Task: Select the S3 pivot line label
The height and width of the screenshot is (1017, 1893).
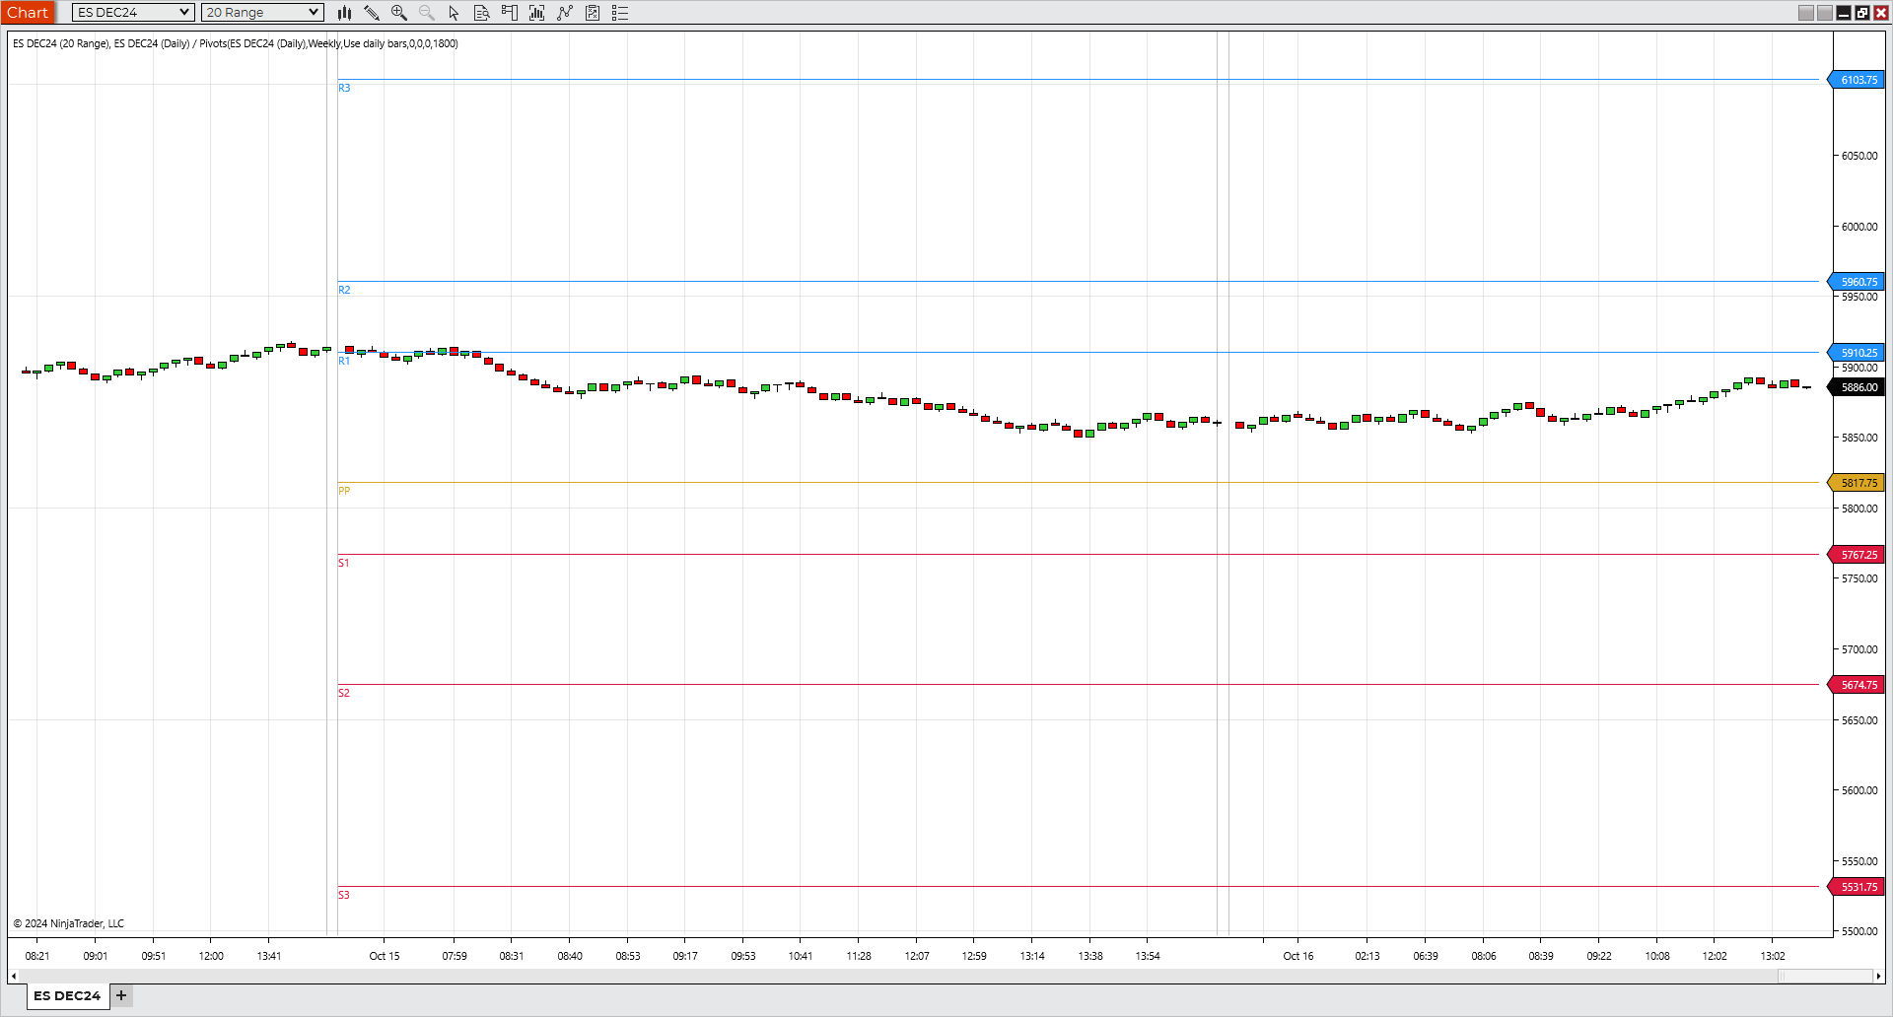Action: tap(344, 895)
